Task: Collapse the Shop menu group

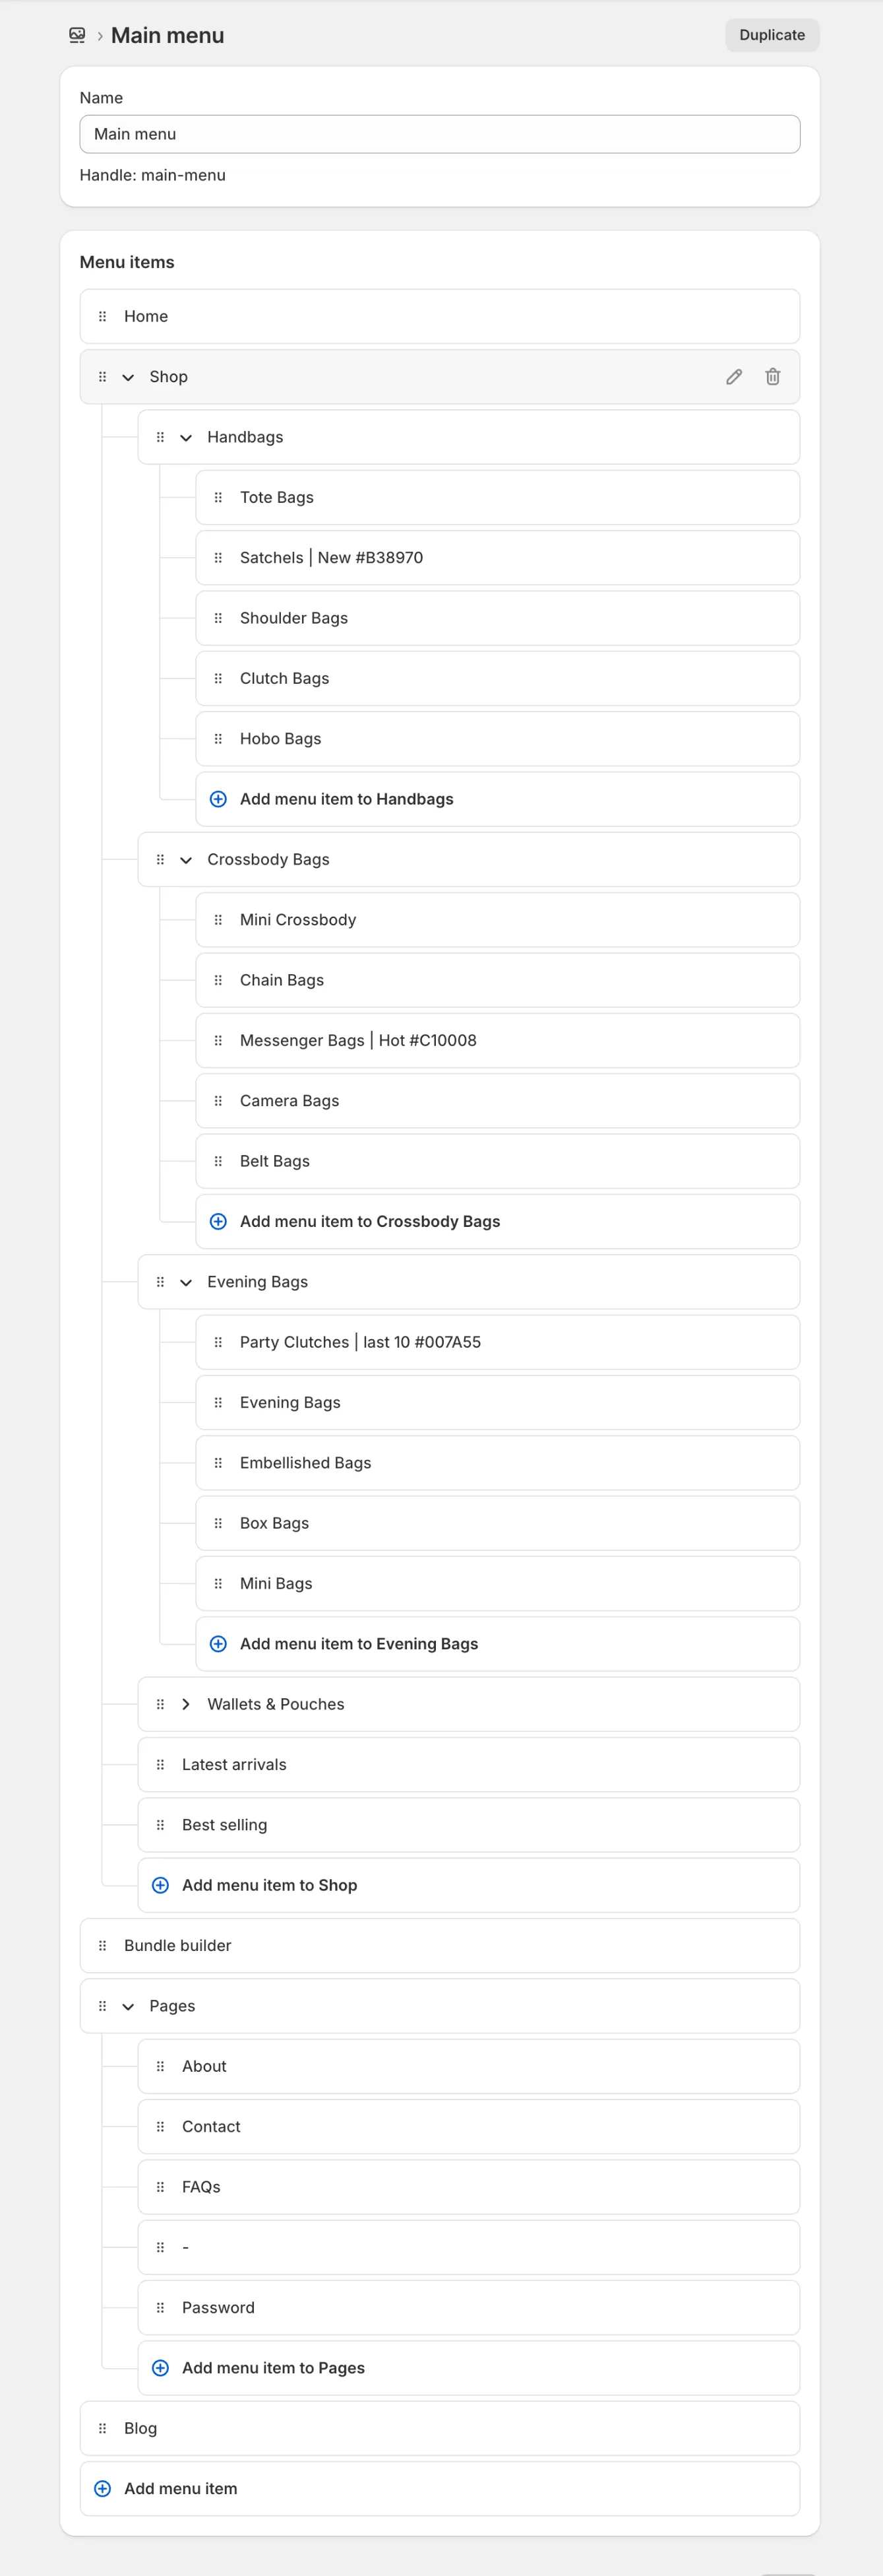Action: click(x=128, y=378)
